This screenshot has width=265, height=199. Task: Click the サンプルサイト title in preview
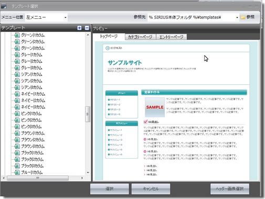click(125, 63)
